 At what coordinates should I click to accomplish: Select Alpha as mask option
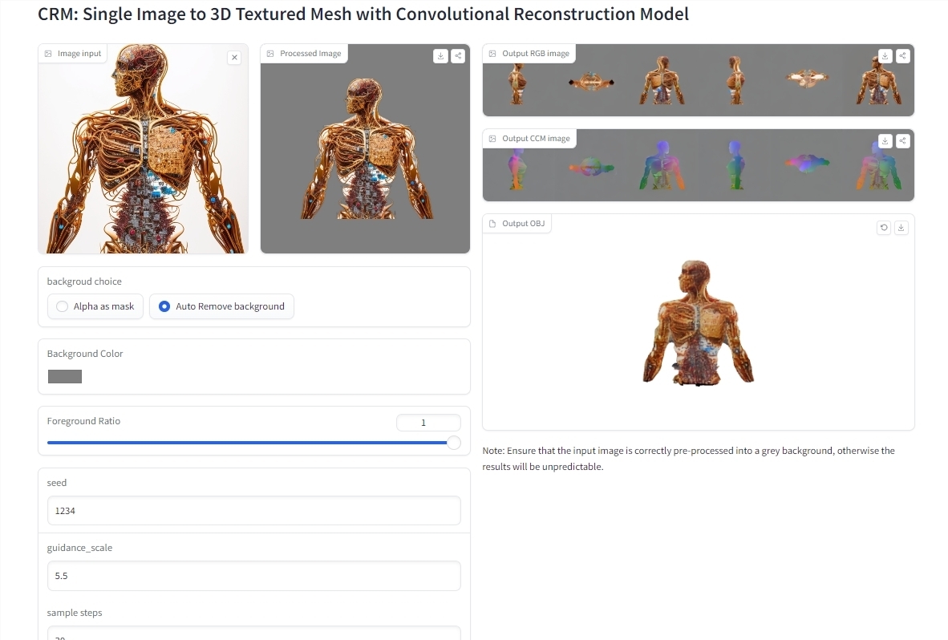[95, 306]
